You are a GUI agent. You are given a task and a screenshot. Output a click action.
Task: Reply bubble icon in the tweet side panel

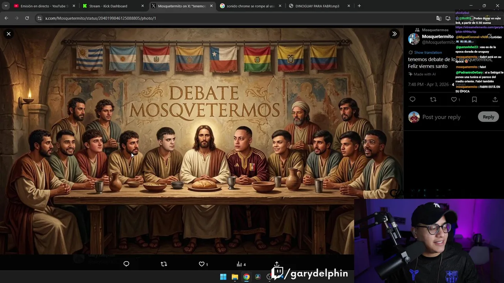412,99
